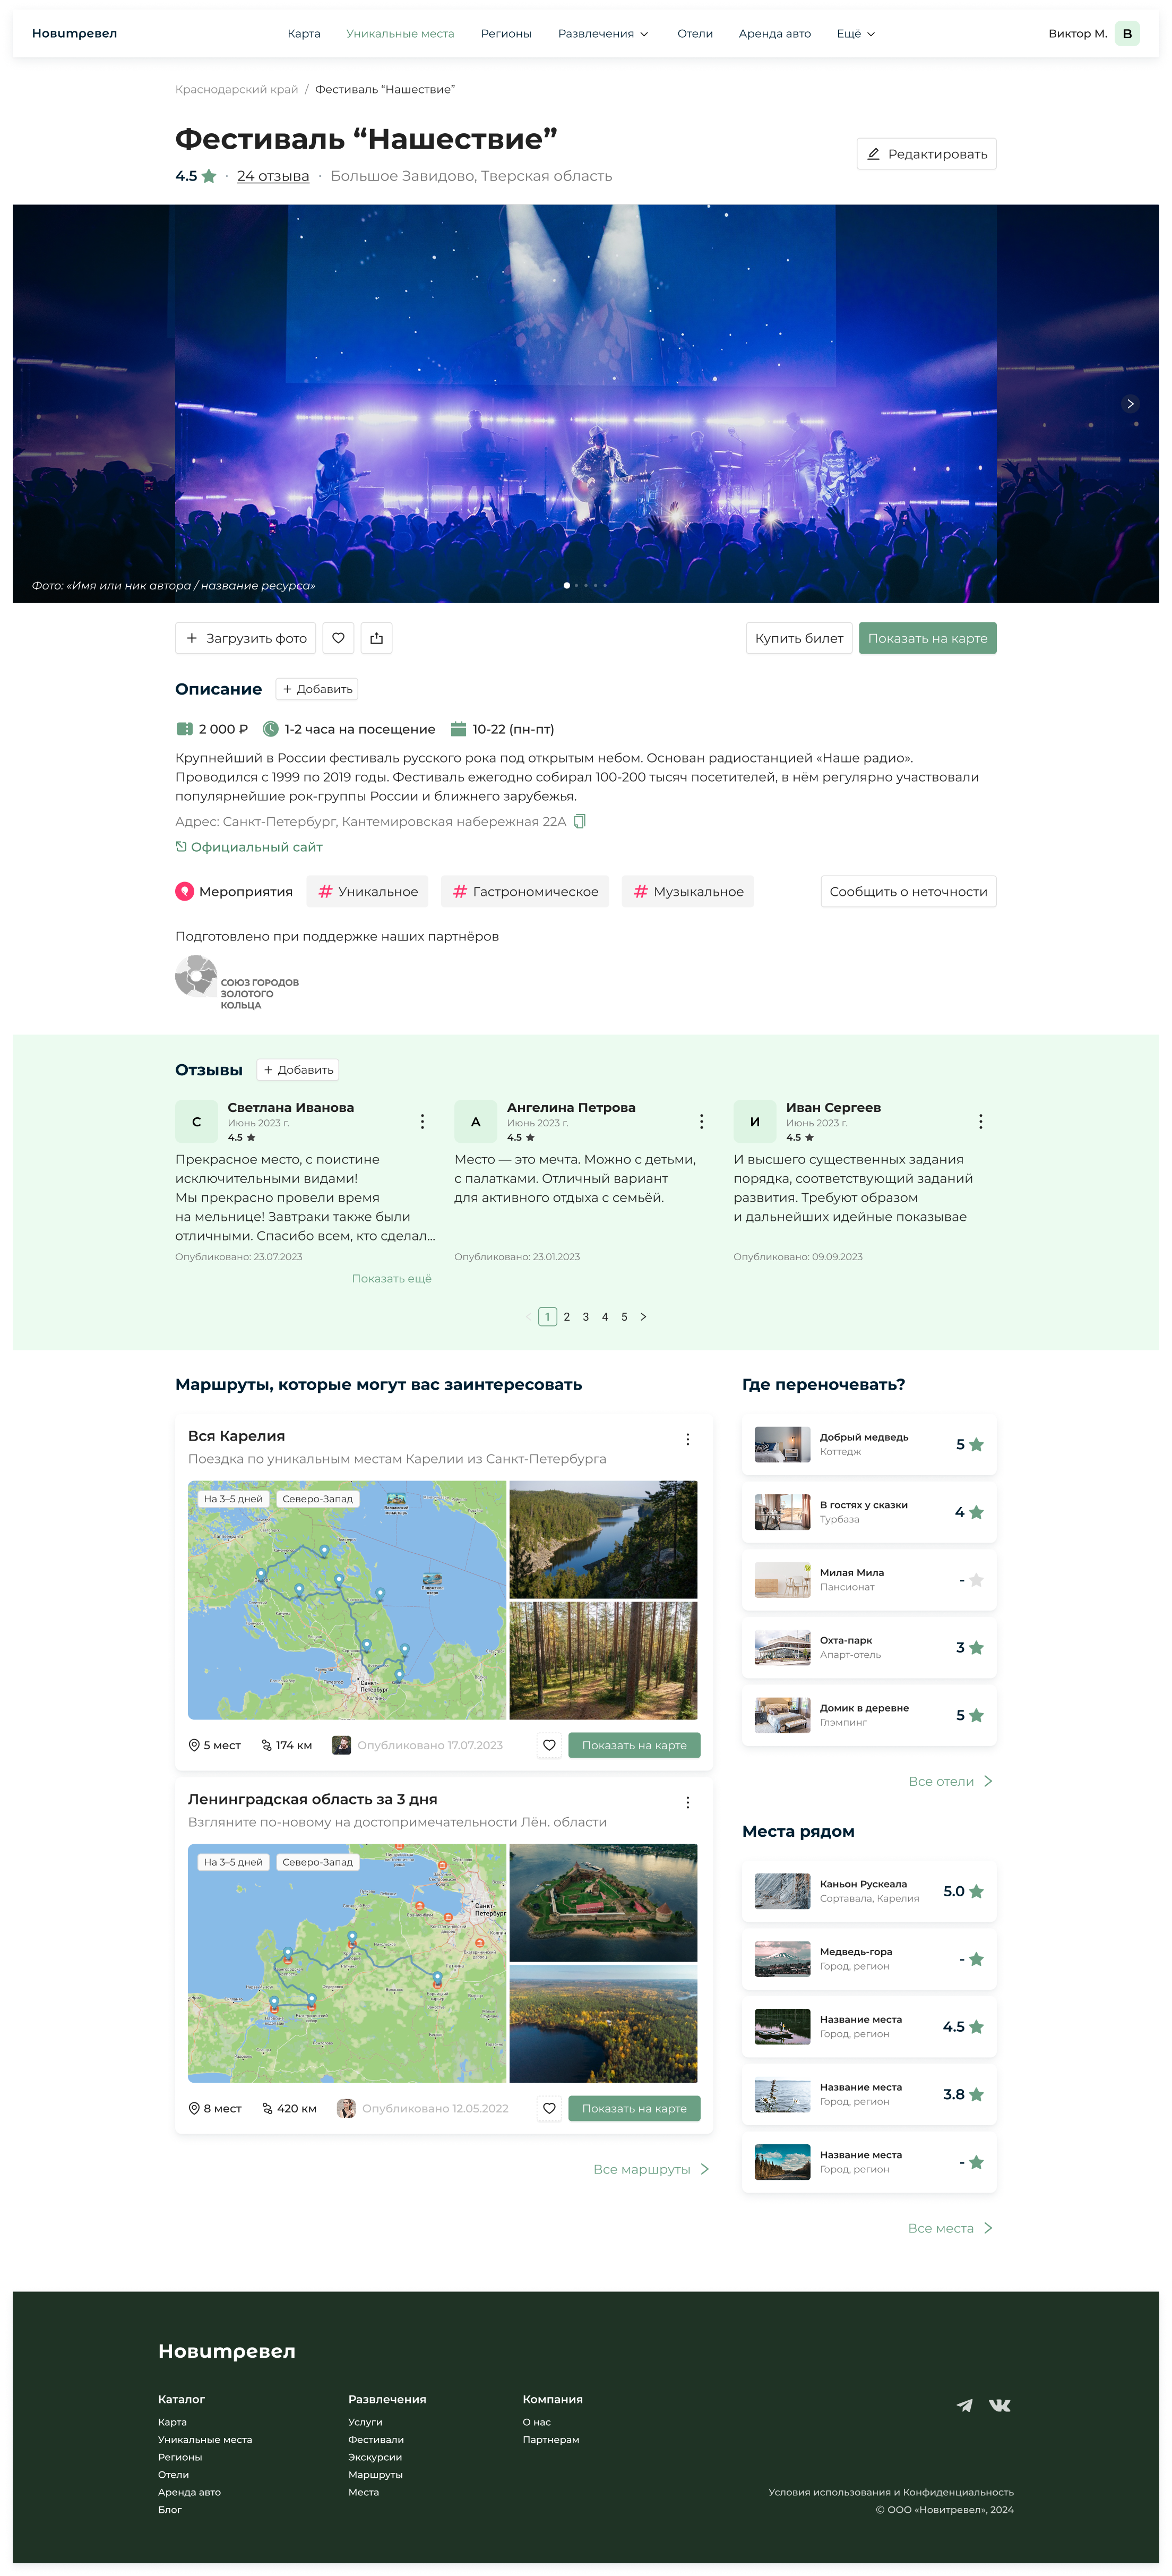1172x2576 pixels.
Task: Click the pencil icon on Редактировать button
Action: coord(874,153)
